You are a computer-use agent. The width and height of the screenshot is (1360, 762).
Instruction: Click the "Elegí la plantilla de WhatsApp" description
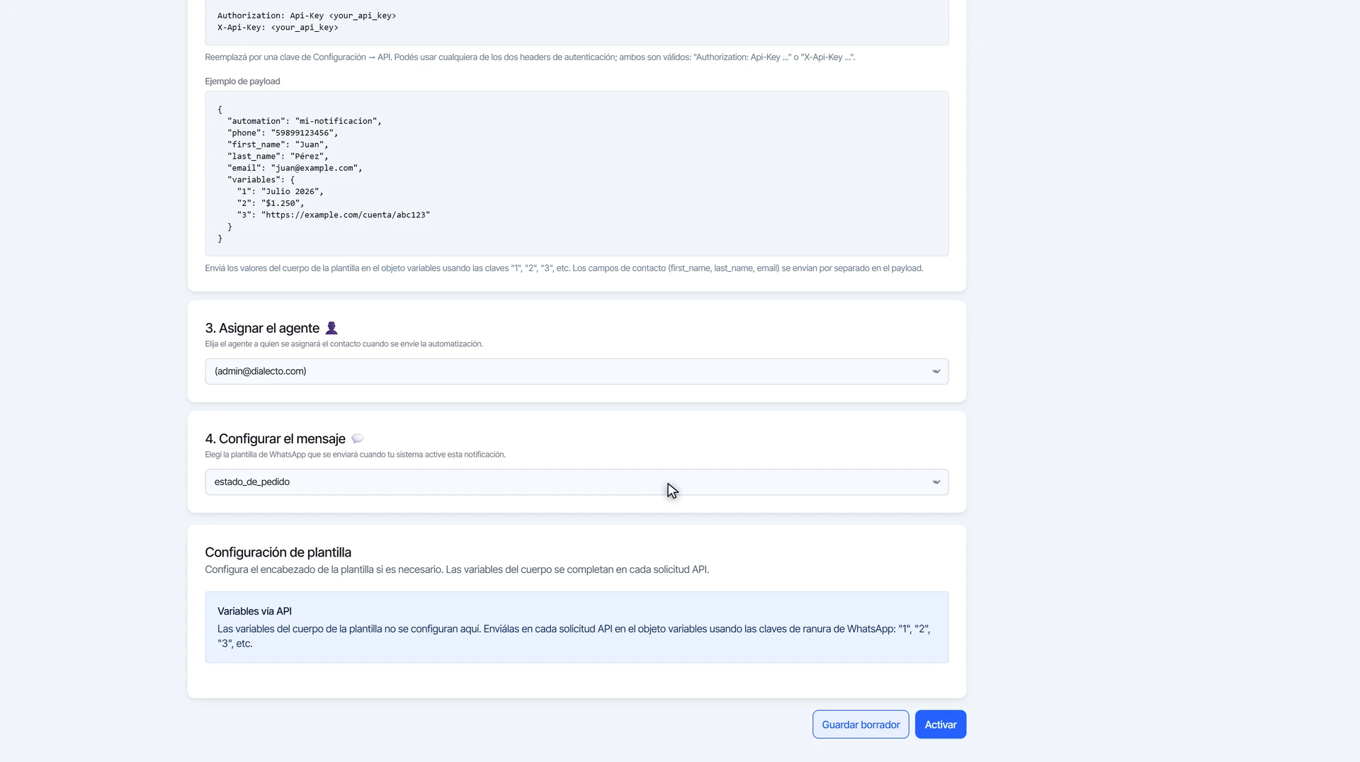pos(355,455)
